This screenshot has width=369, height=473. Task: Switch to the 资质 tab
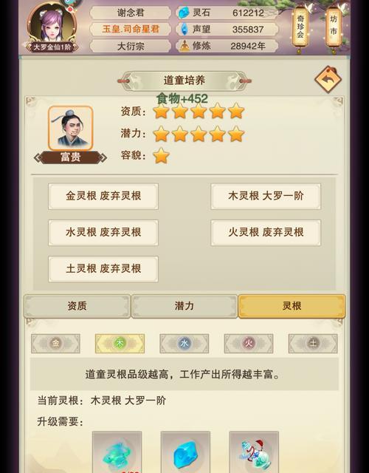pyautogui.click(x=77, y=306)
